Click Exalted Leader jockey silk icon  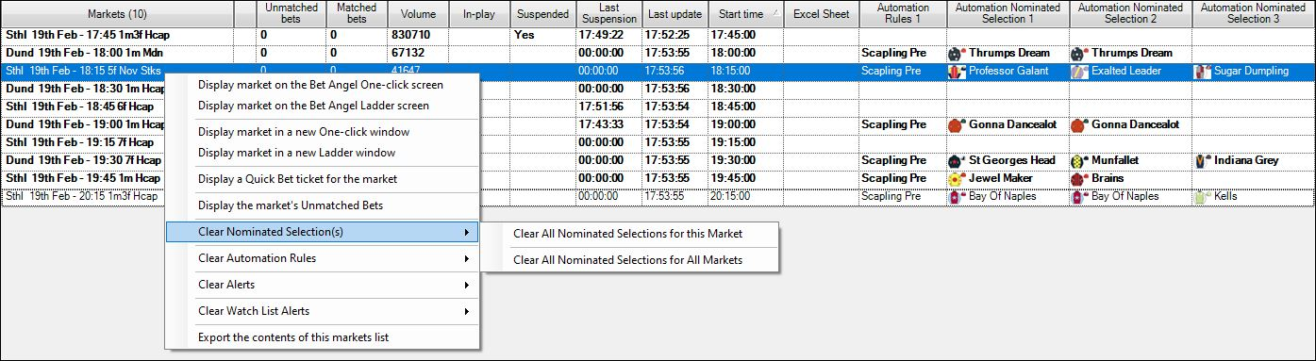click(x=1080, y=72)
